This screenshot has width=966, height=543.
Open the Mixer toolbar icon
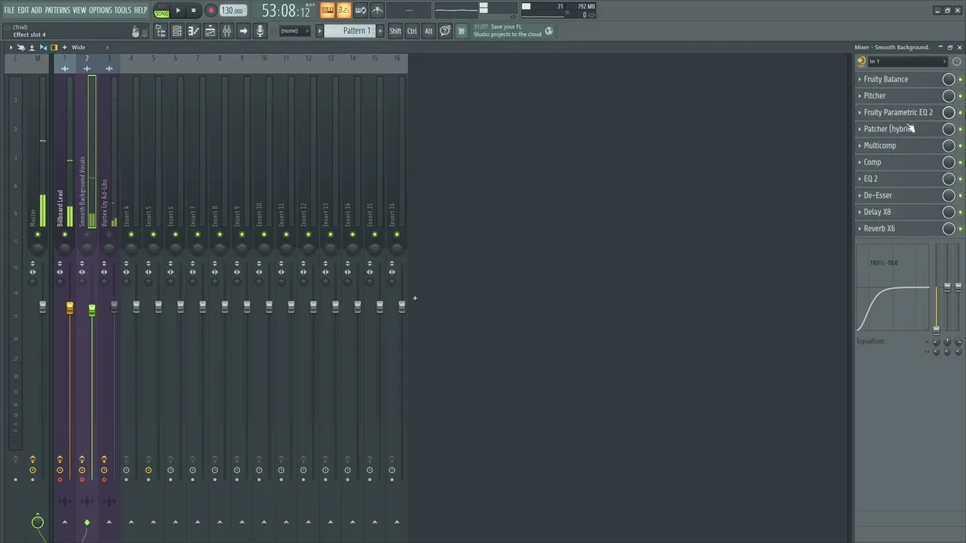[226, 31]
